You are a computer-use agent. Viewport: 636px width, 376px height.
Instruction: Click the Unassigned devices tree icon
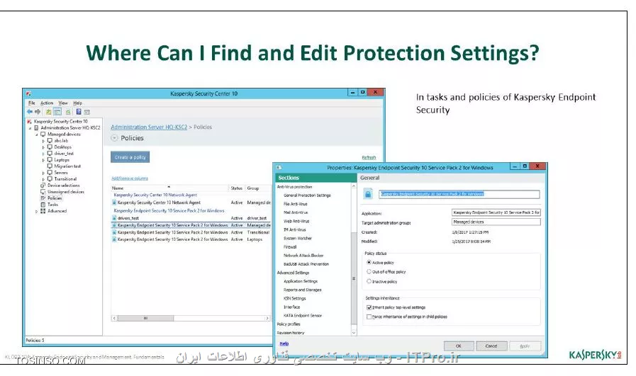click(x=43, y=192)
